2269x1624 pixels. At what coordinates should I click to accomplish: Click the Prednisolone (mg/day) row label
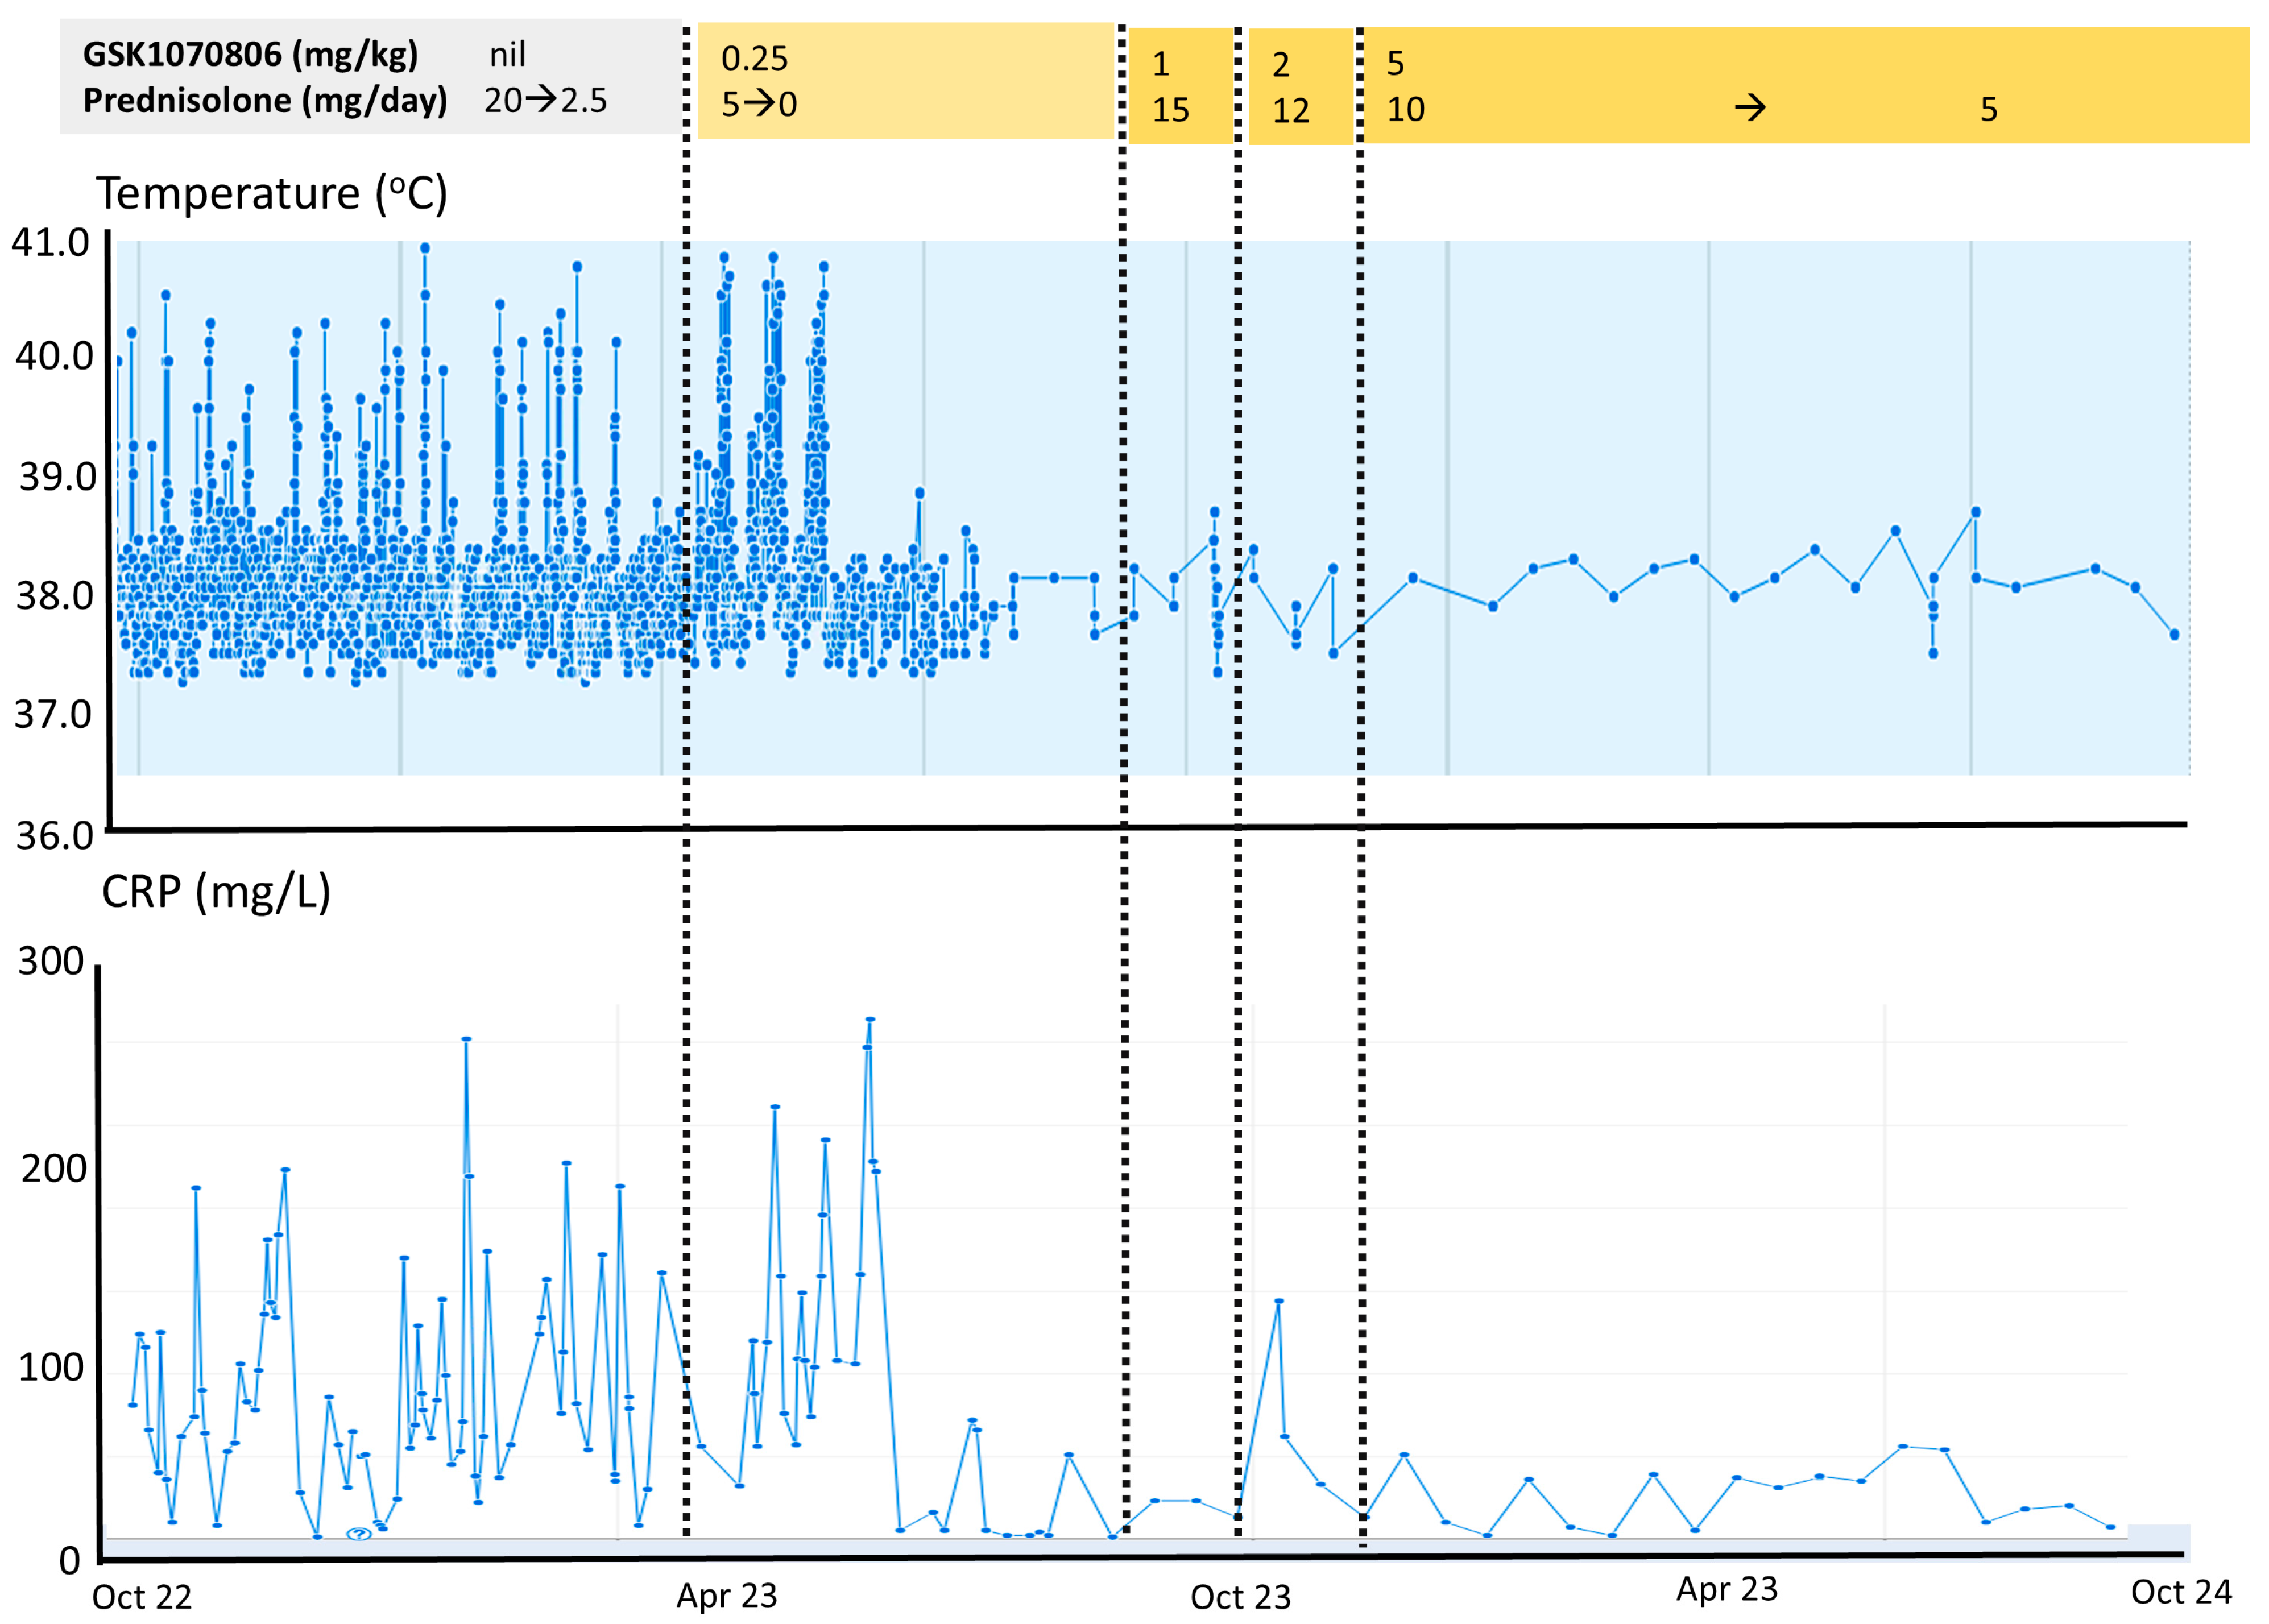[265, 100]
